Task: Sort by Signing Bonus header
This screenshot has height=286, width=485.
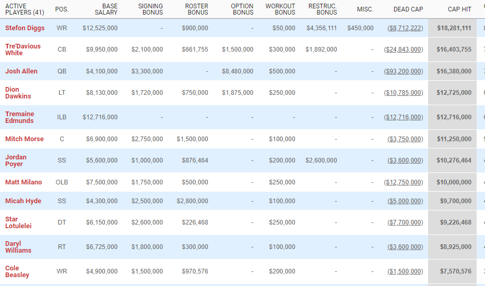Action: (150, 9)
